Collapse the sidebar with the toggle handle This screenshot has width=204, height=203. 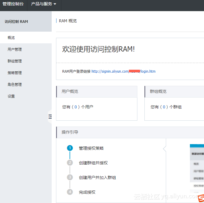(x=50, y=117)
